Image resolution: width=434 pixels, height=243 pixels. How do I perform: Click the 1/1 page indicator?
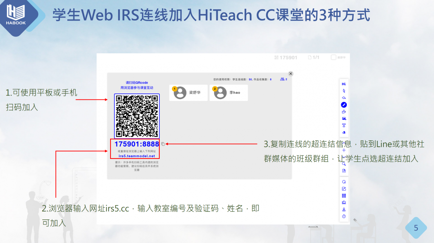(314, 57)
